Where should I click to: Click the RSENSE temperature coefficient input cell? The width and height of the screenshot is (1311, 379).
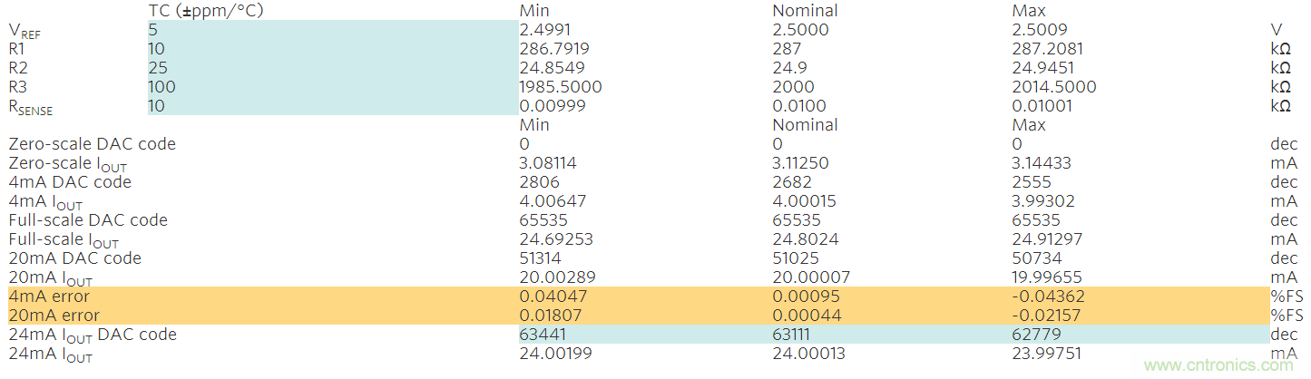tap(332, 106)
